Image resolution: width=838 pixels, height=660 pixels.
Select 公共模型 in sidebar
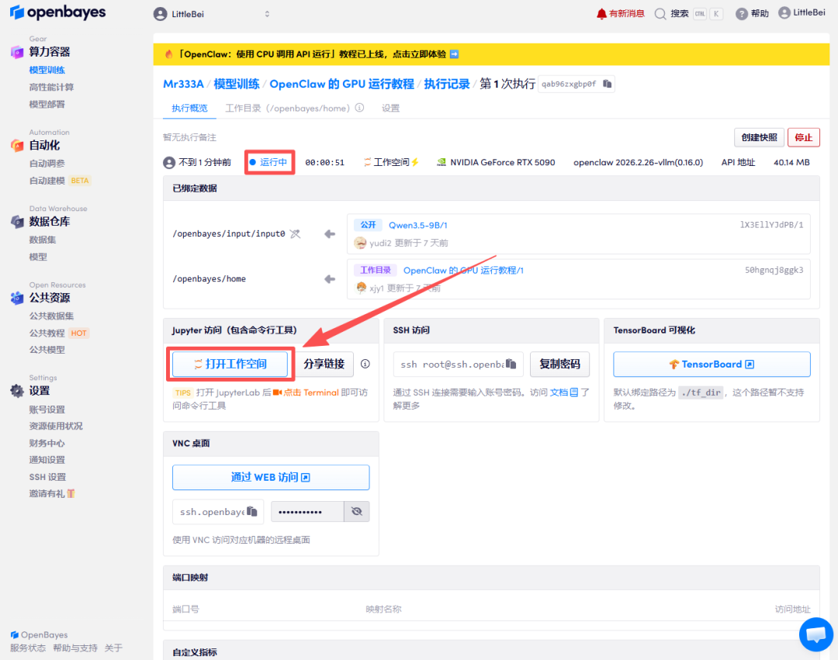(x=47, y=350)
